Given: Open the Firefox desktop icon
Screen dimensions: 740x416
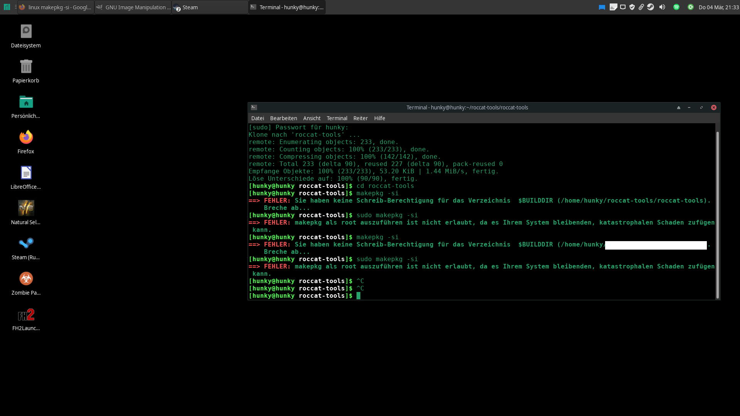Looking at the screenshot, I should 26,138.
